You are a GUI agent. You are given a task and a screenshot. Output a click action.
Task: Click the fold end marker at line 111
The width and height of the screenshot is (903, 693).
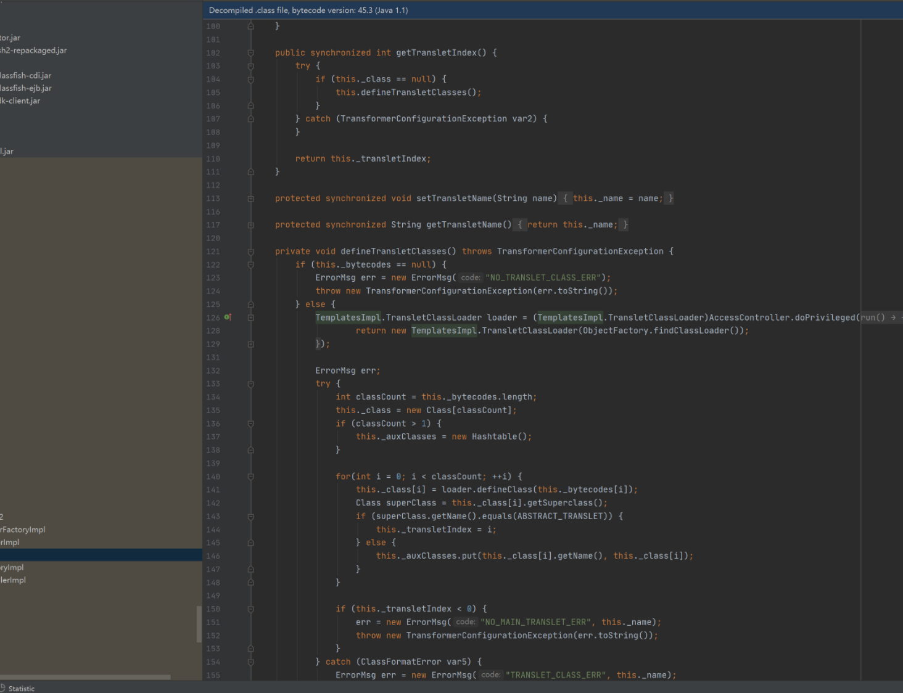(250, 172)
